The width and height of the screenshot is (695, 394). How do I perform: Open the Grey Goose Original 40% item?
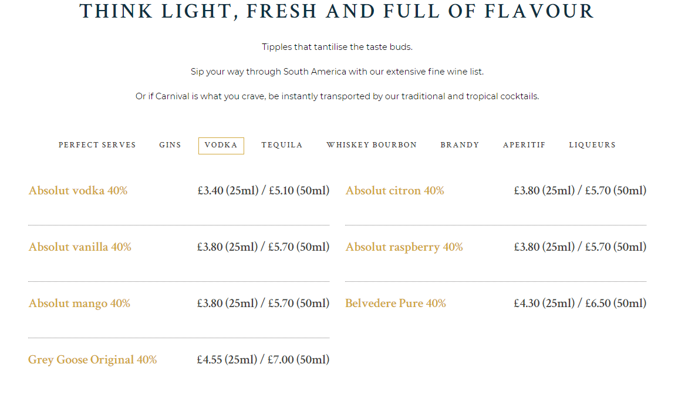pos(93,359)
